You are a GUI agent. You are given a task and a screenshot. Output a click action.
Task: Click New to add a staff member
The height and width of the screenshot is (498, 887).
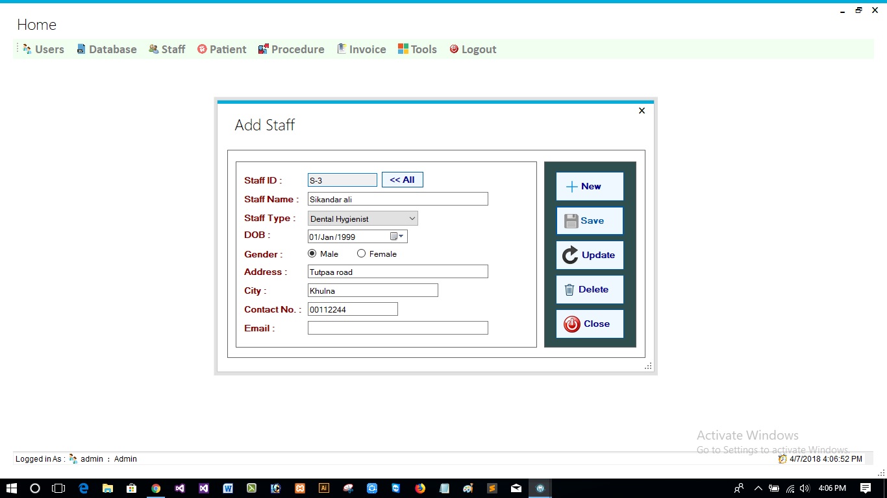[x=590, y=186]
